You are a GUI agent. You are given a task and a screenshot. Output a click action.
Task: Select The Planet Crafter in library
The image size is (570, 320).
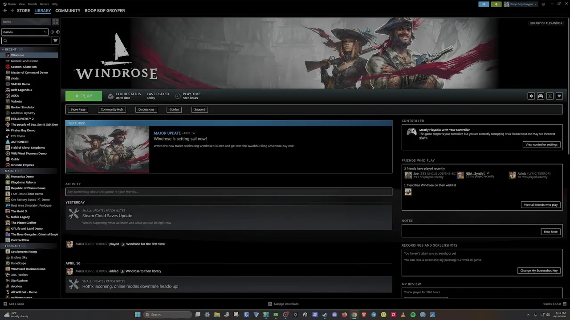pyautogui.click(x=24, y=223)
